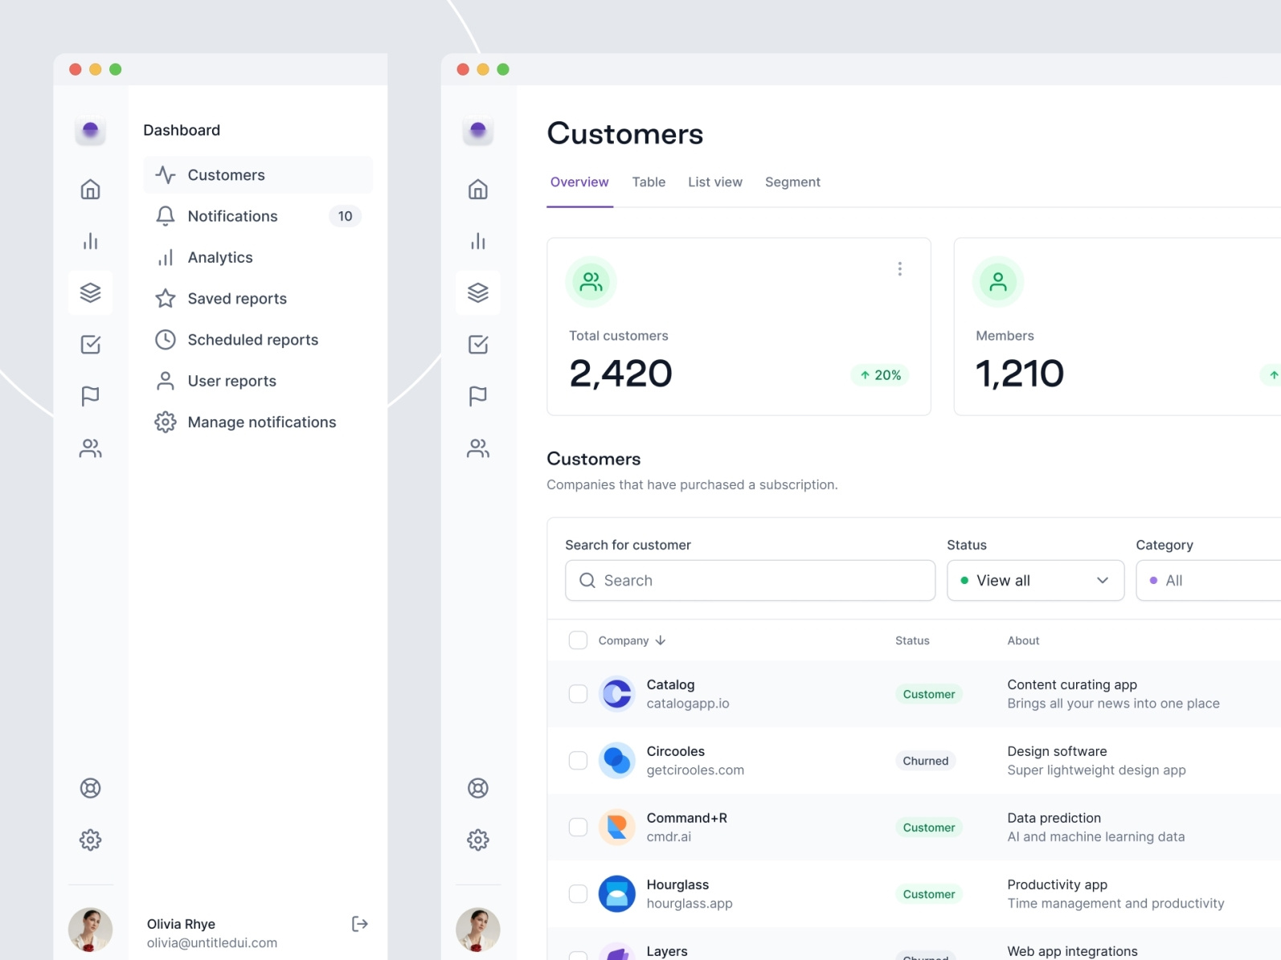Toggle the select-all checkbox beside Company header

tap(578, 640)
